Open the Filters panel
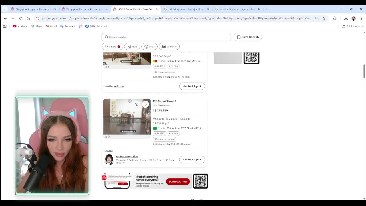Viewport: 366px width, 206px height. point(112,47)
